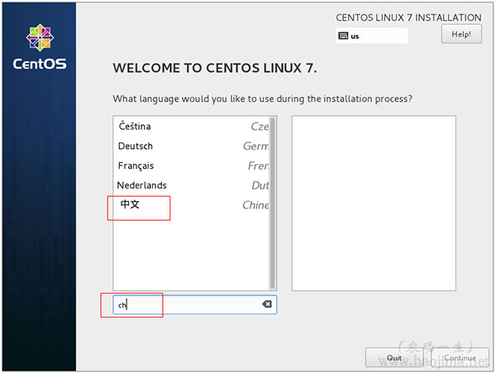Click the keyboard layout icon next to us
The image size is (496, 374).
click(x=343, y=36)
